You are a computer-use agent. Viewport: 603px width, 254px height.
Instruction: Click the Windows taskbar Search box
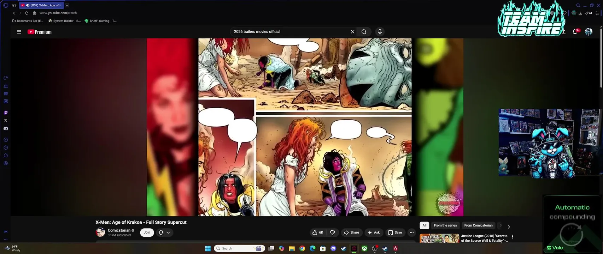tap(240, 248)
